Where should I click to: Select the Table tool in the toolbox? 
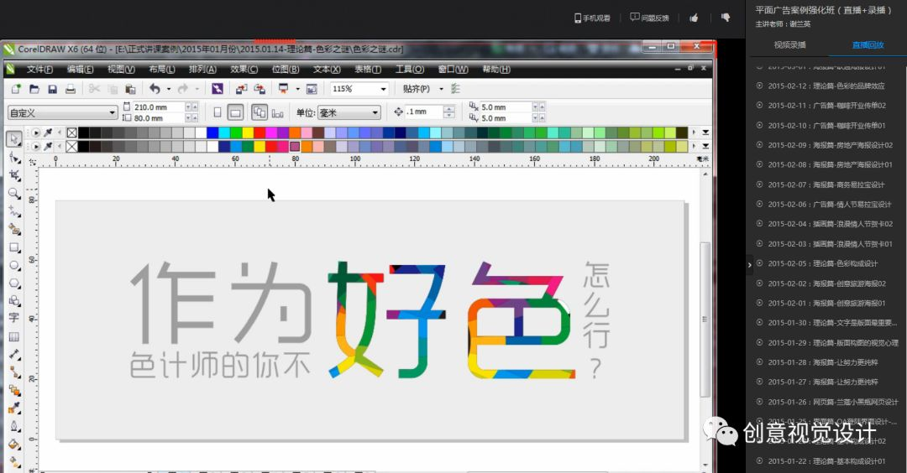[x=14, y=336]
